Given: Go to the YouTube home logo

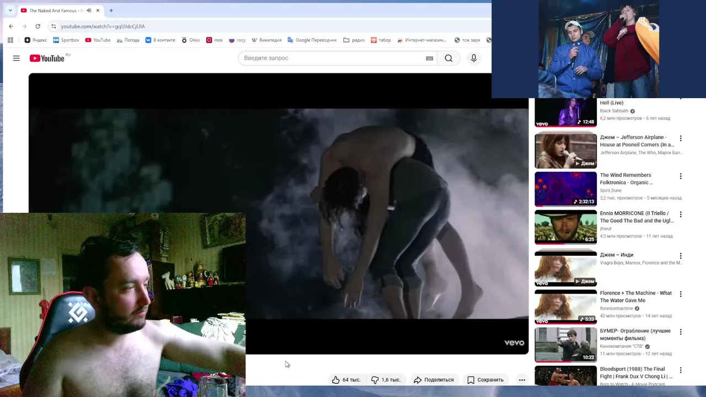Looking at the screenshot, I should click(47, 58).
